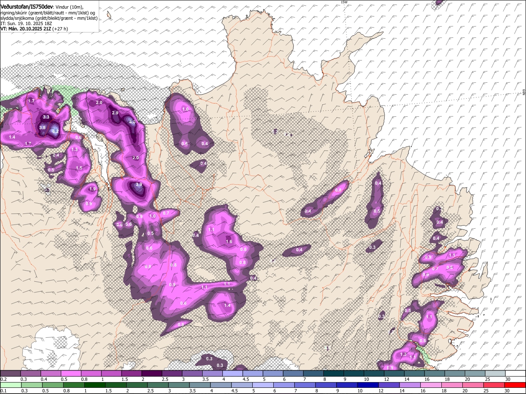Image resolution: width=526 pixels, height=394 pixels.
Task: Click the 2.9 precipitation value on the map
Action: tap(115, 113)
